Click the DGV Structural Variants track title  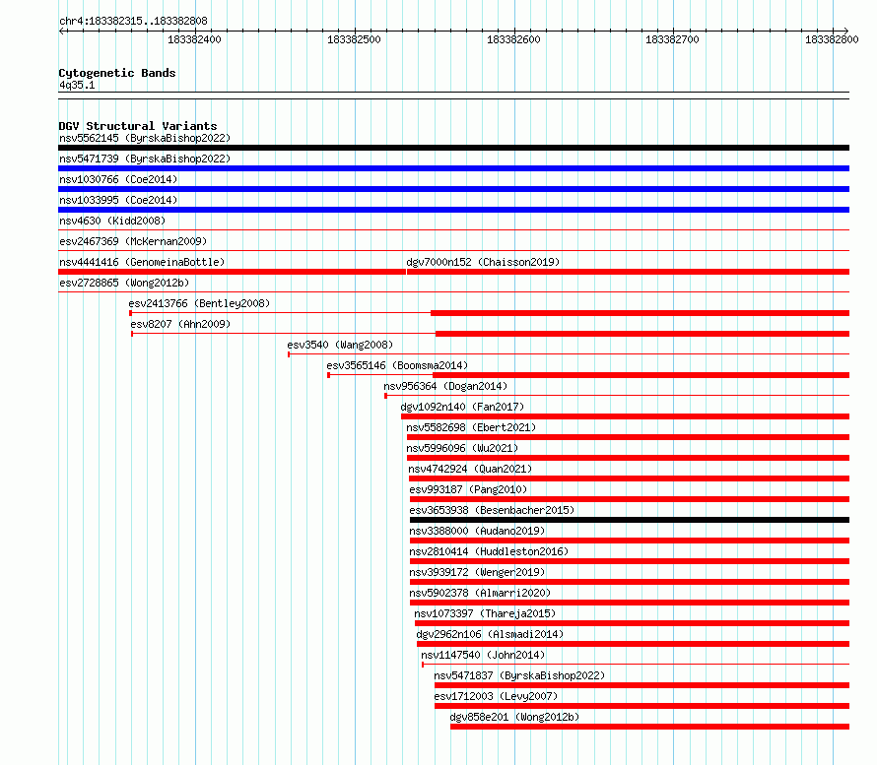click(138, 126)
